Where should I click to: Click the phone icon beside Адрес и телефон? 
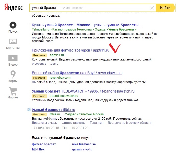(66, 114)
